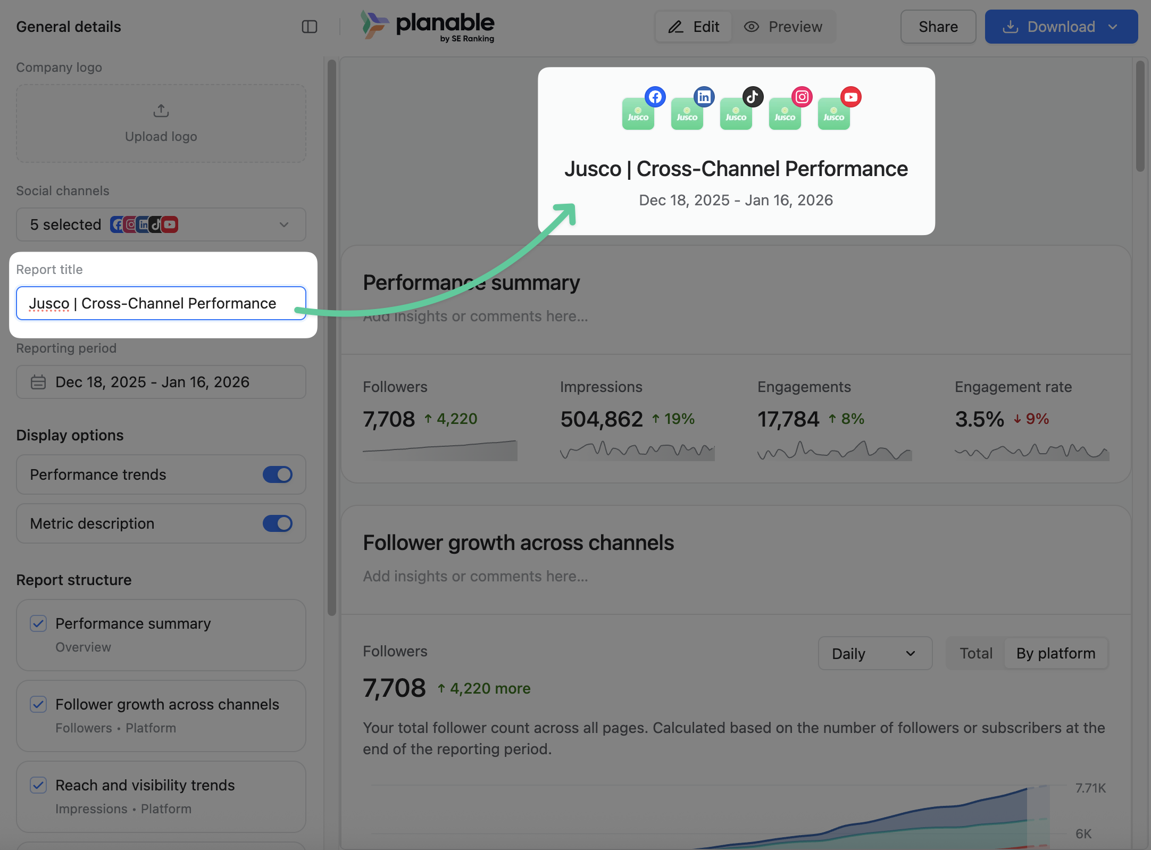Screen dimensions: 1151x850
Task: Click the LinkedIn Jusco channel icon
Action: click(687, 113)
